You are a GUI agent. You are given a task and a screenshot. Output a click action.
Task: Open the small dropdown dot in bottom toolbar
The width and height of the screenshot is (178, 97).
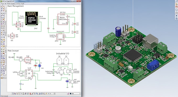coord(21,94)
